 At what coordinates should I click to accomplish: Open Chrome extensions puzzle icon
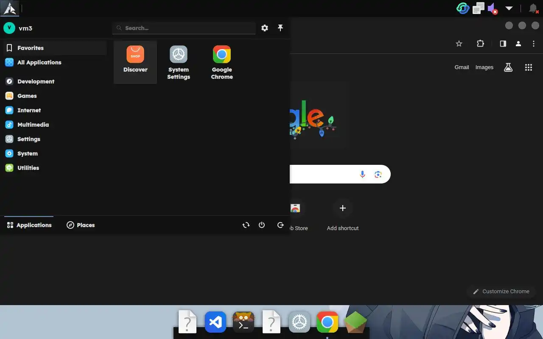point(480,44)
